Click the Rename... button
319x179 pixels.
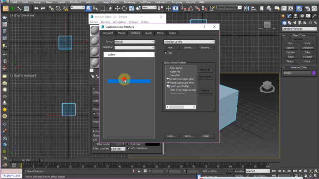click(206, 48)
